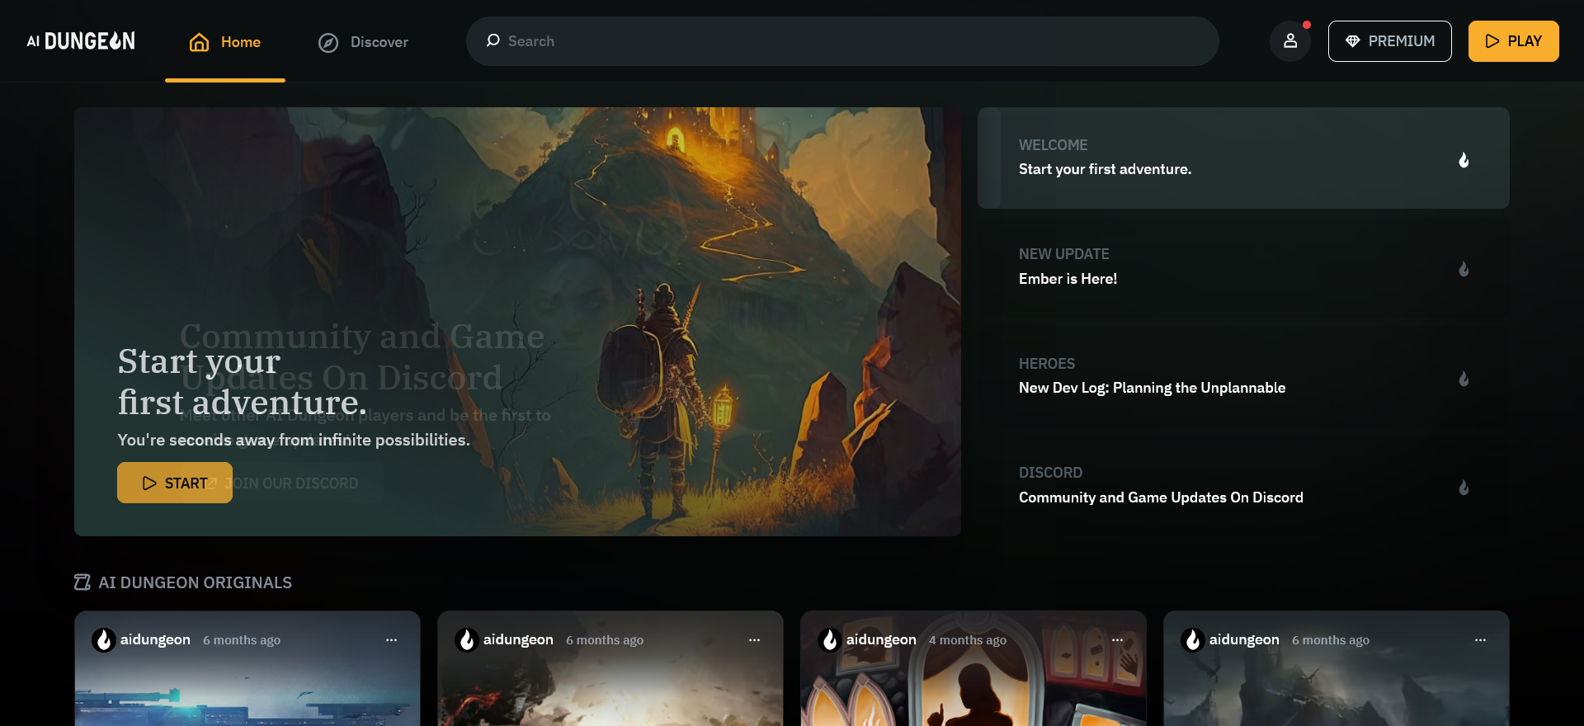1584x726 pixels.
Task: Go to the Home tab
Action: [225, 42]
